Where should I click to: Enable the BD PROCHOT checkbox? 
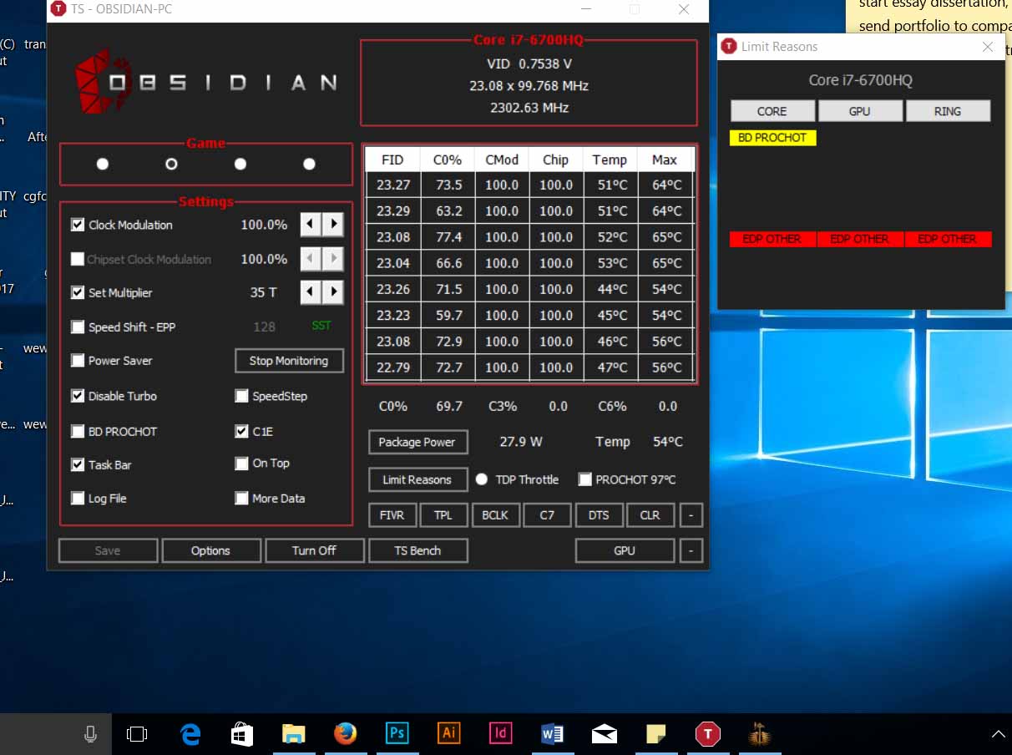78,432
